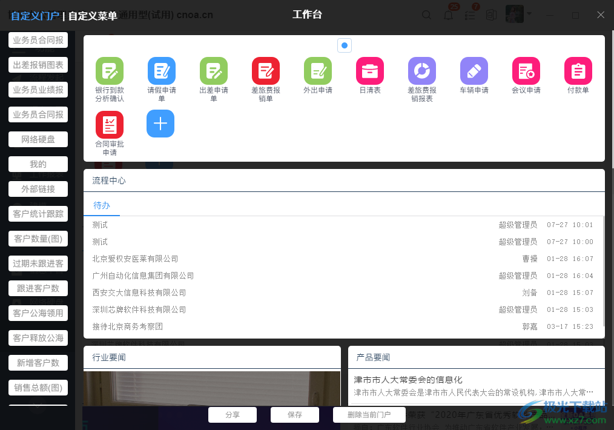The width and height of the screenshot is (614, 430).
Task: Open the 付款单 icon
Action: (578, 71)
